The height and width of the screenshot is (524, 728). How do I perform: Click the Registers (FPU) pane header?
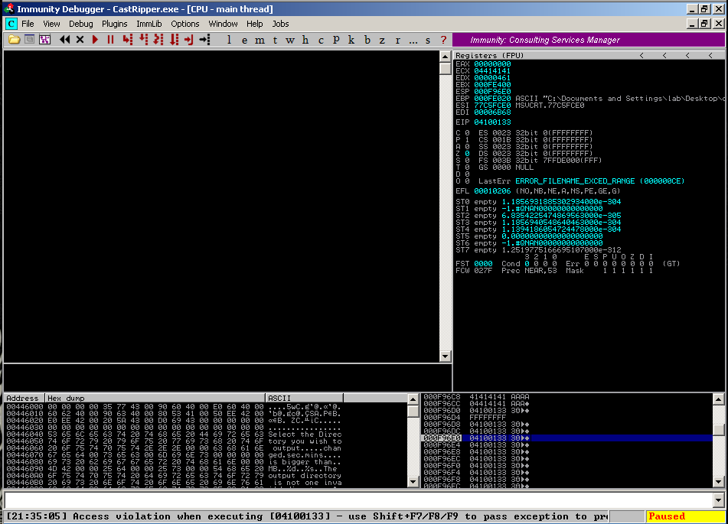coord(589,55)
